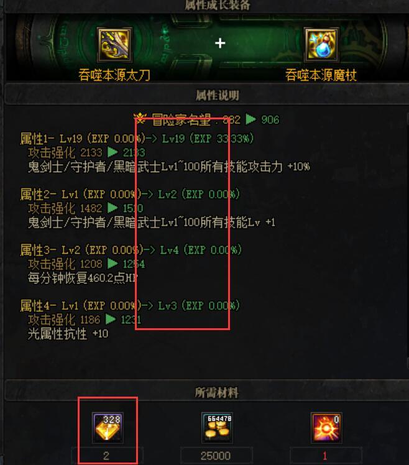Click the 属性说明 section header

pyautogui.click(x=218, y=95)
